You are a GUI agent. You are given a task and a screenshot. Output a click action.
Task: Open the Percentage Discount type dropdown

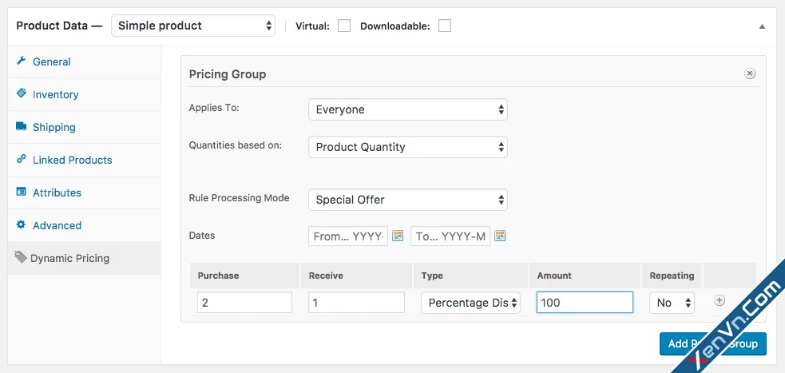point(470,303)
